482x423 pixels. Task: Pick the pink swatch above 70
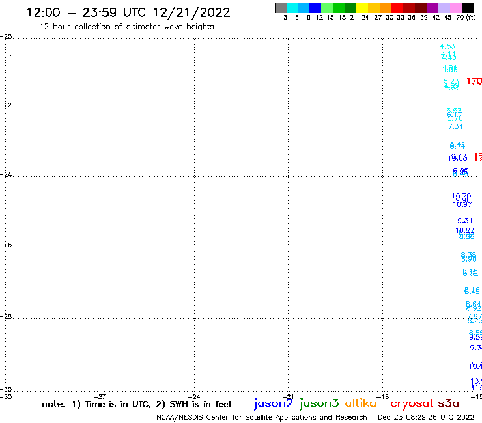(x=456, y=8)
